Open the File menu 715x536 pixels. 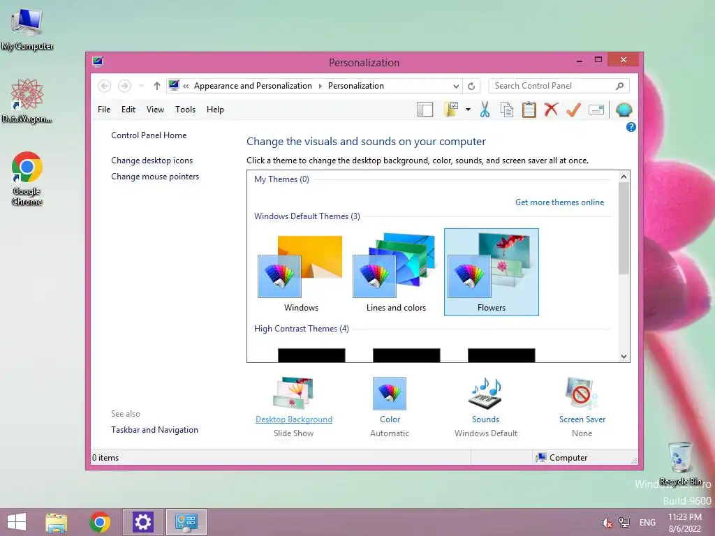pyautogui.click(x=104, y=110)
